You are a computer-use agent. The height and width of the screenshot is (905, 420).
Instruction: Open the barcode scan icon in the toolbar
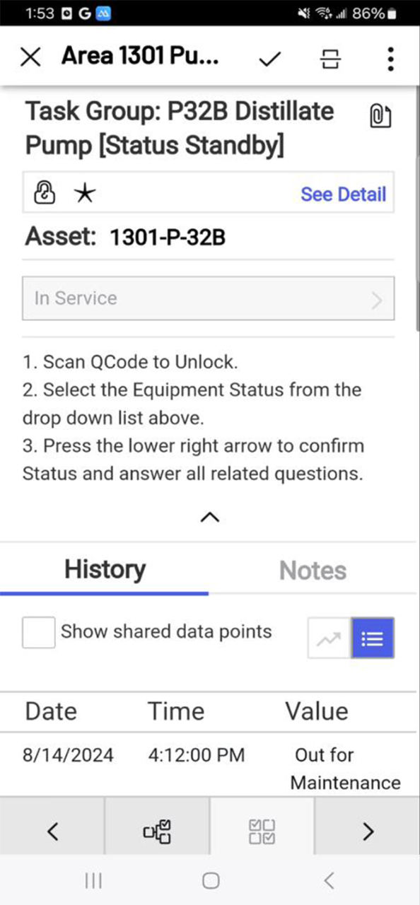point(330,59)
